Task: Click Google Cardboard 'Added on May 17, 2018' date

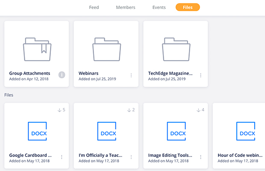Action: point(29,161)
